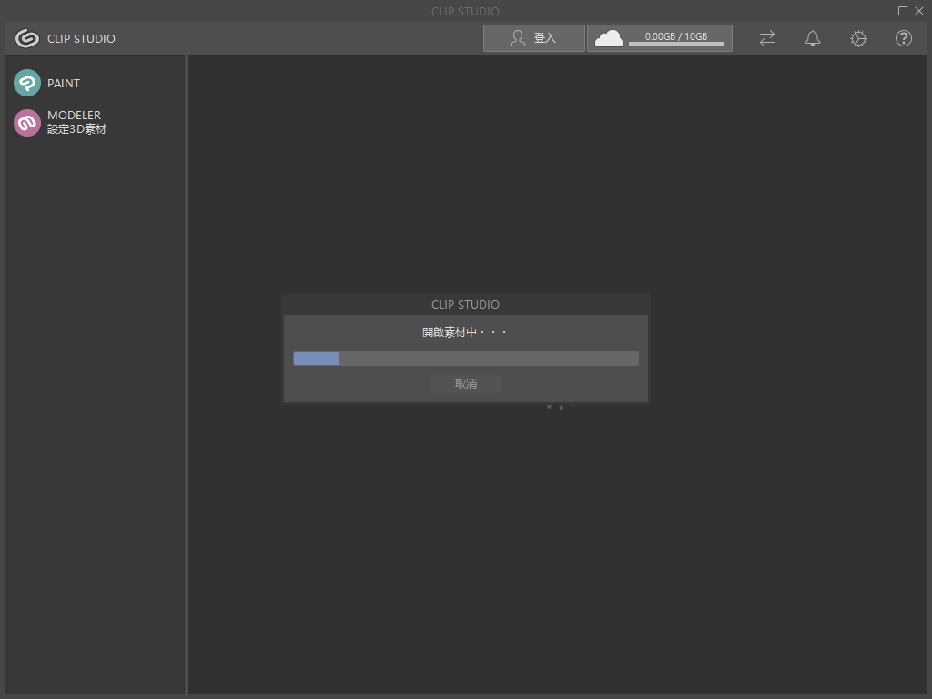
Task: Cancel loading with 取消 button
Action: click(x=466, y=383)
